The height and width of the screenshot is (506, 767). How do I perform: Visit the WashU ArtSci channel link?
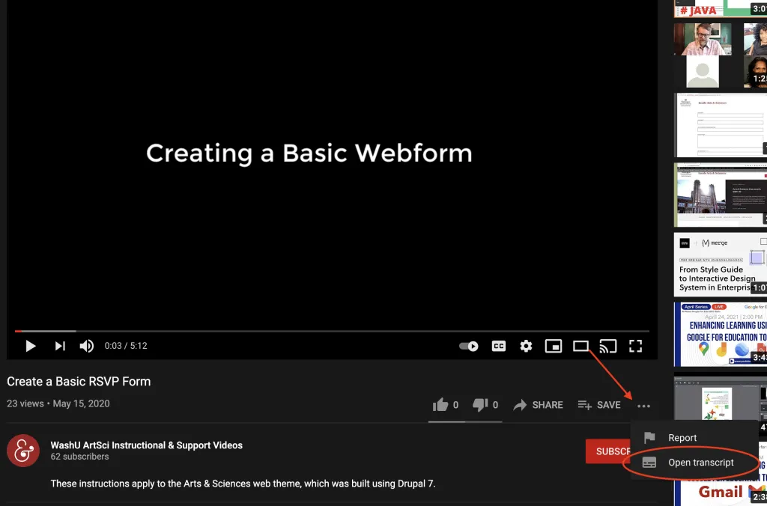pyautogui.click(x=146, y=445)
